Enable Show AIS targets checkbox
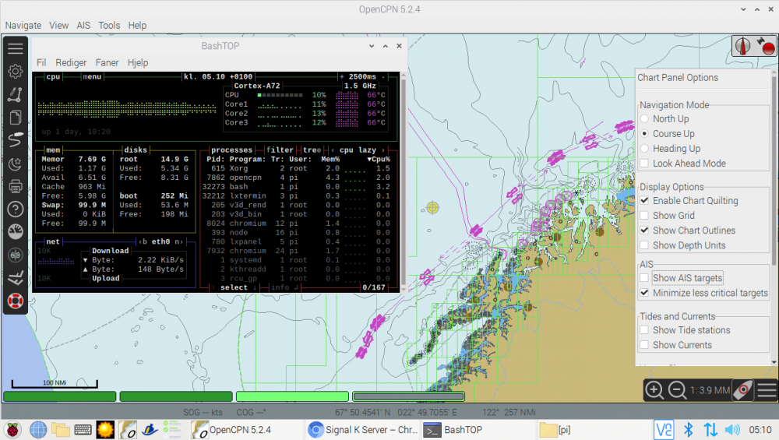 644,278
